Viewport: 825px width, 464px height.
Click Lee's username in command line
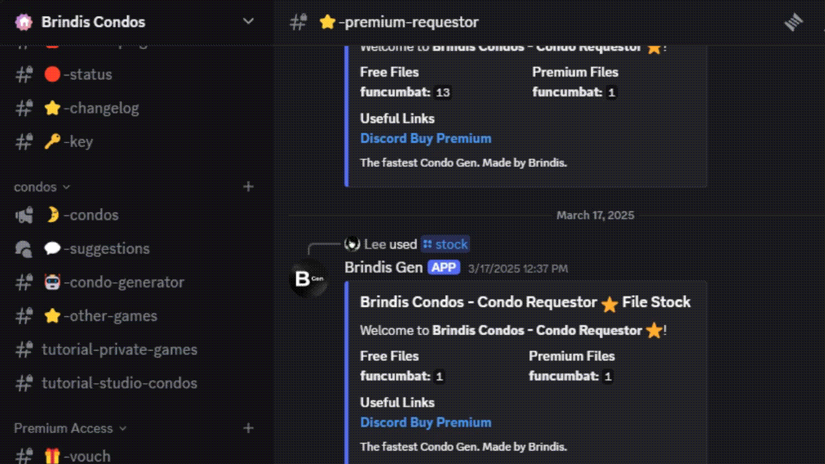376,244
